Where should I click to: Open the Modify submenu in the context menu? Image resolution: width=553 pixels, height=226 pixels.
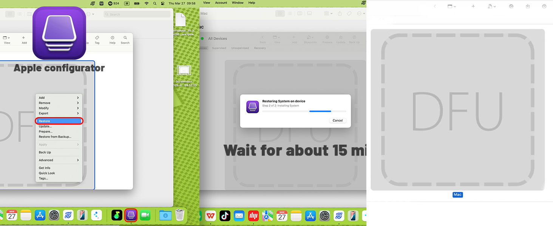click(59, 108)
